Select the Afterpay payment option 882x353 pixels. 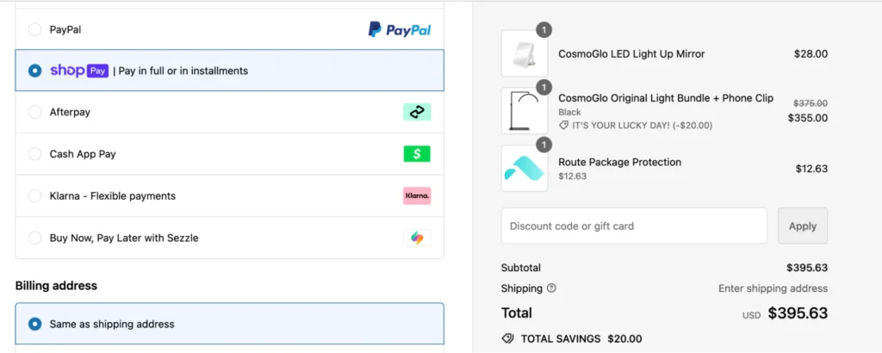click(35, 112)
